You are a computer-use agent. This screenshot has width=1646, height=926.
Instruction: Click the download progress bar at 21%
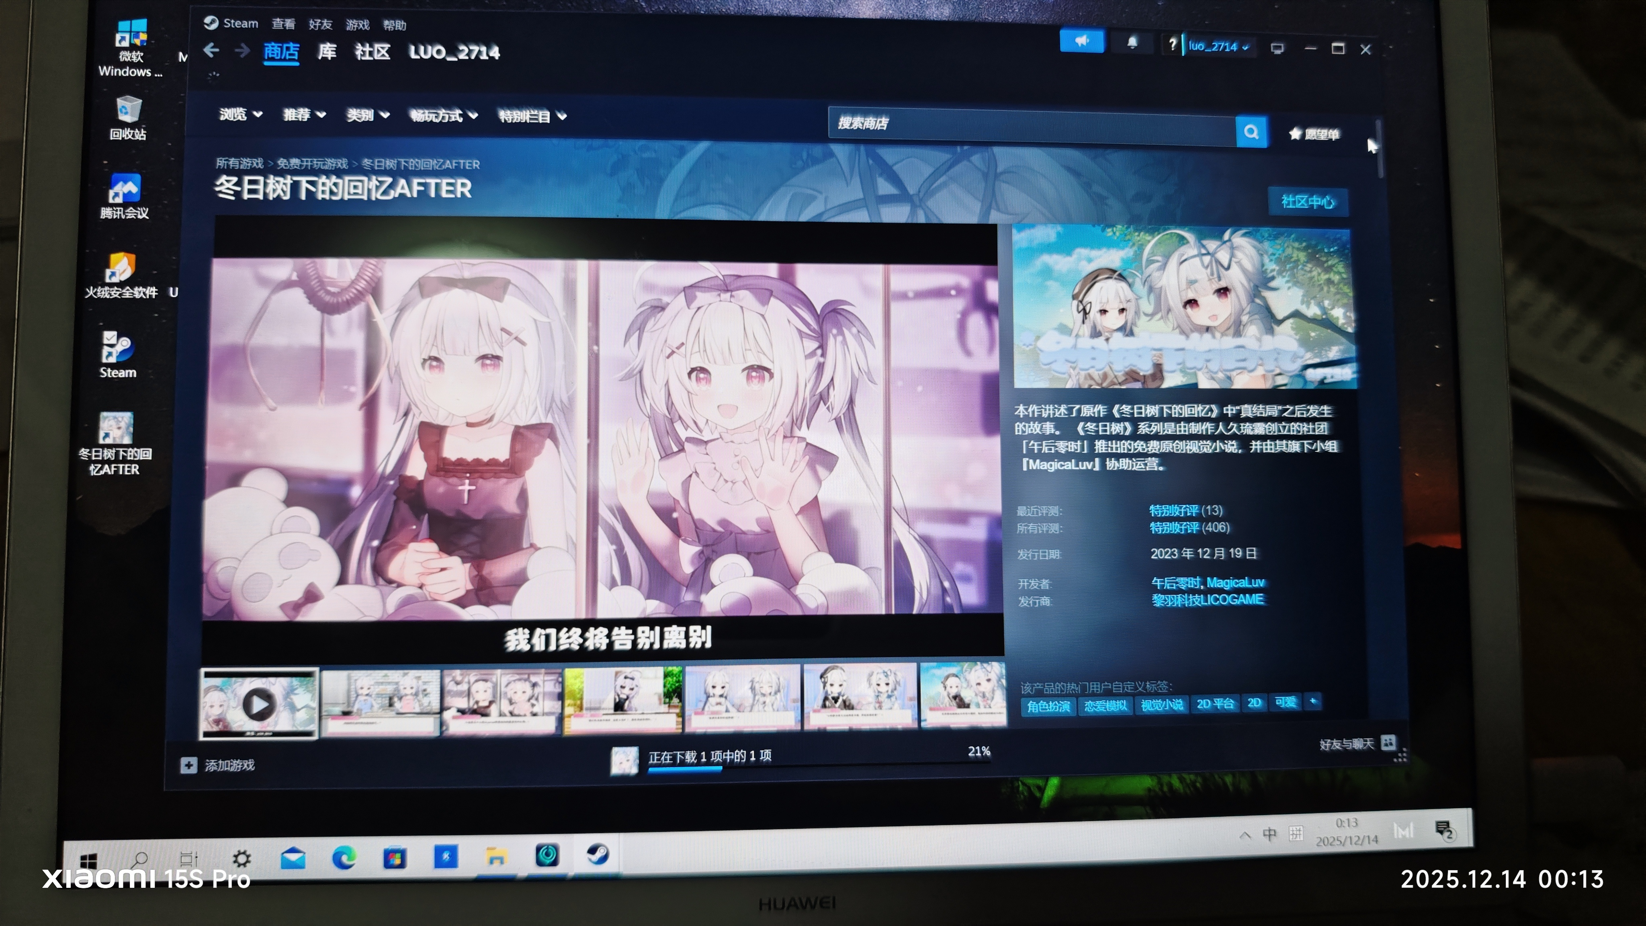point(819,766)
